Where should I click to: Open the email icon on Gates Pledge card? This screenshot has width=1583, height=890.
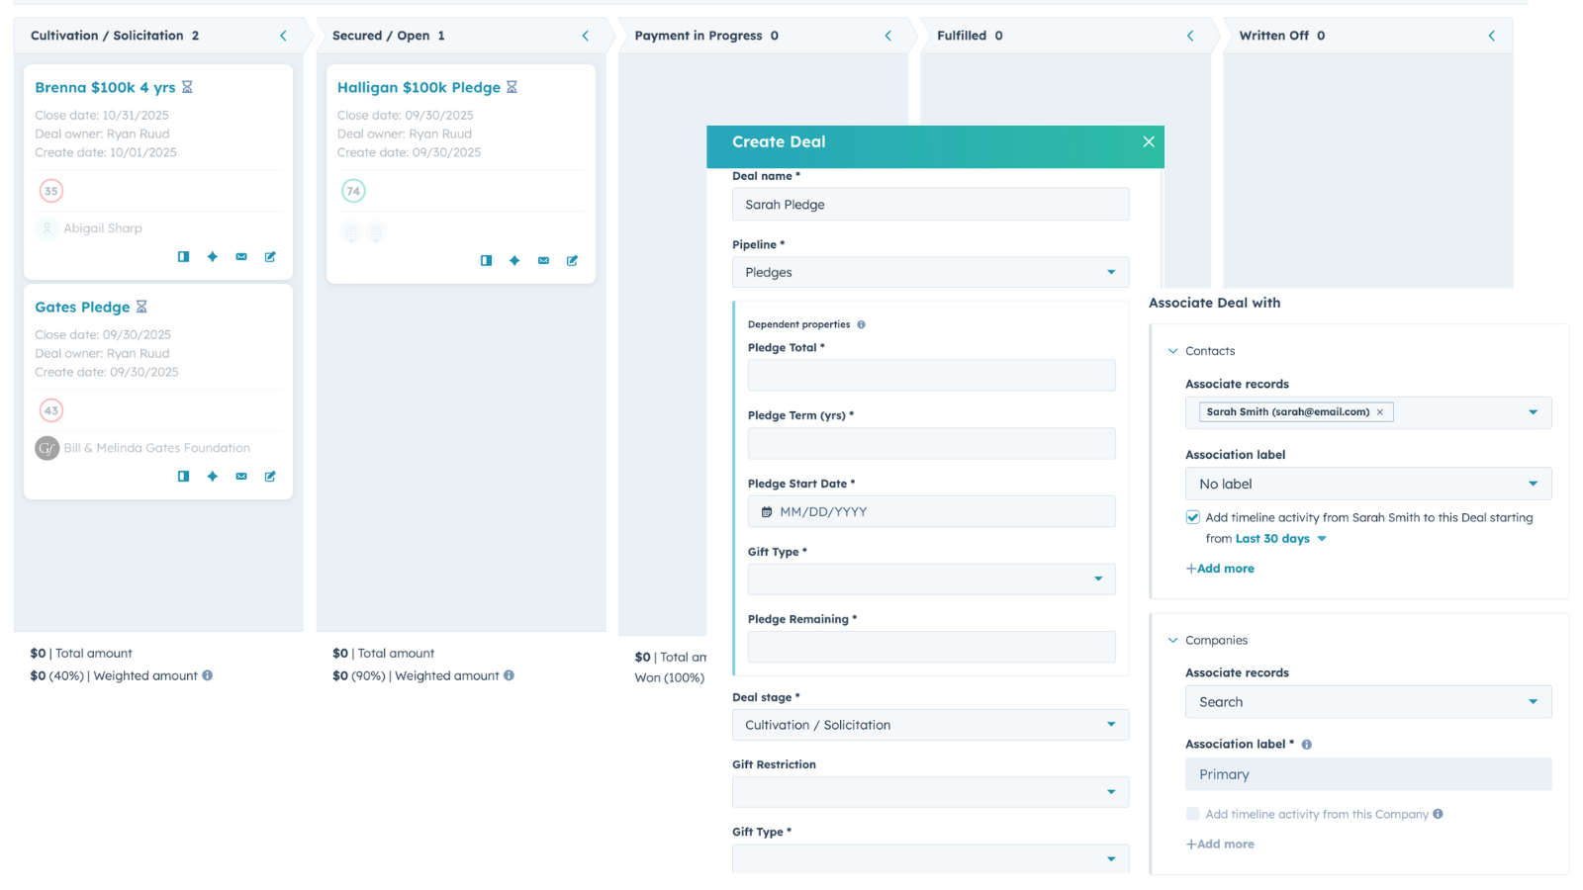240,476
